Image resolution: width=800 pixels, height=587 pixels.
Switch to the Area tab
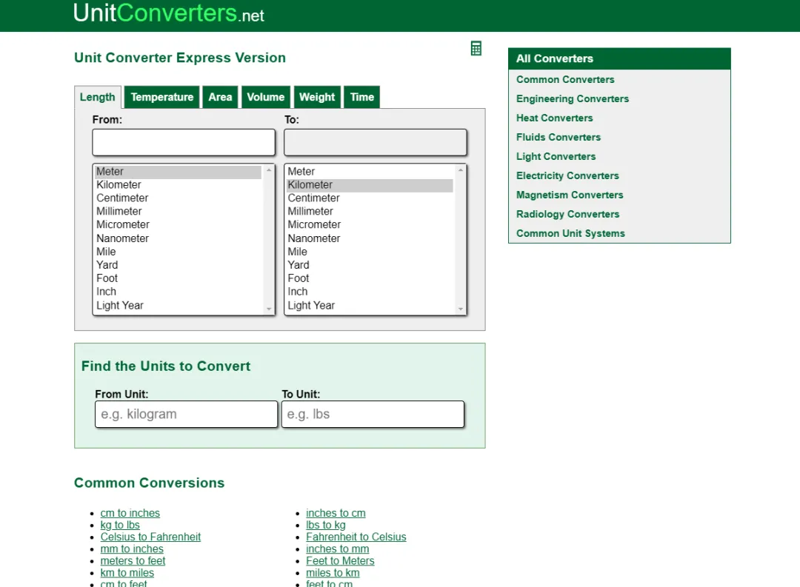point(220,97)
